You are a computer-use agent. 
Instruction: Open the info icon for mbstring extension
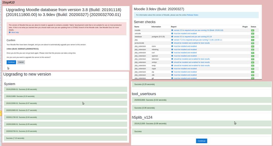click(x=172, y=50)
